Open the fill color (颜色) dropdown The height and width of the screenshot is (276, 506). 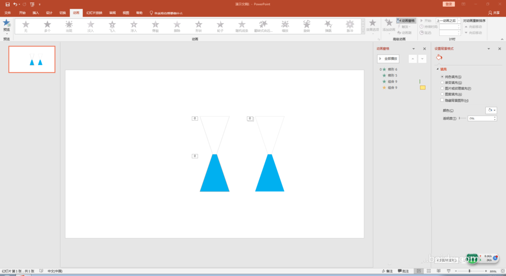(x=491, y=110)
